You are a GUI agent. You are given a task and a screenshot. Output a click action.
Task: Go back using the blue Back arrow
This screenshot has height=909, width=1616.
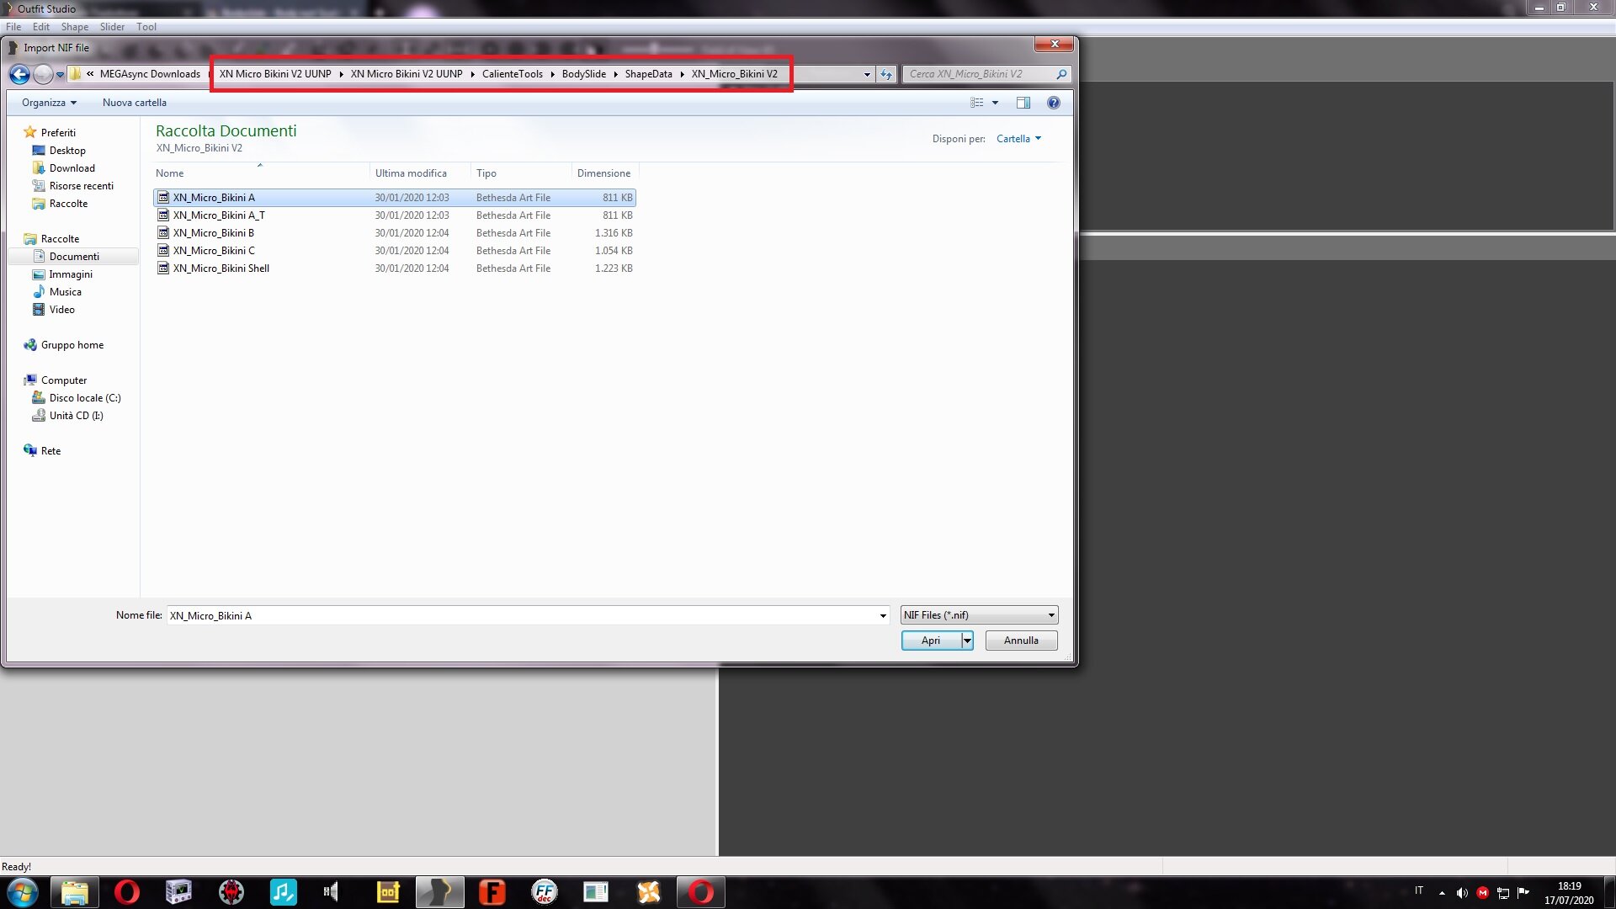coord(19,74)
